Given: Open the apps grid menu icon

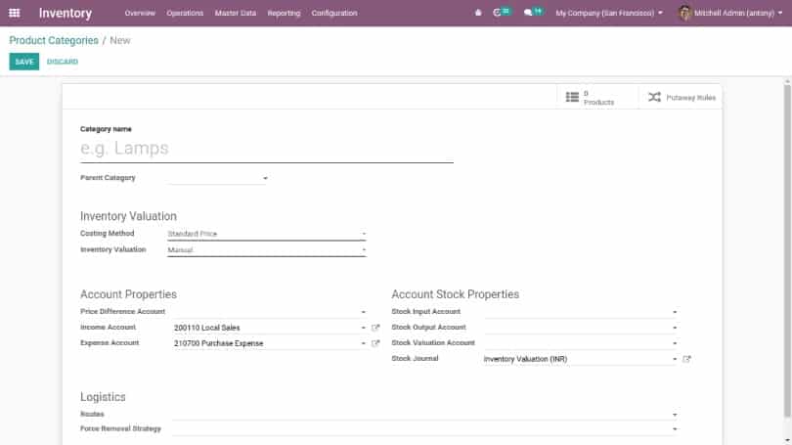Looking at the screenshot, I should point(14,14).
